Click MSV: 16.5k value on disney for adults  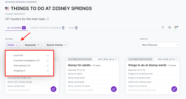pos(103,59)
